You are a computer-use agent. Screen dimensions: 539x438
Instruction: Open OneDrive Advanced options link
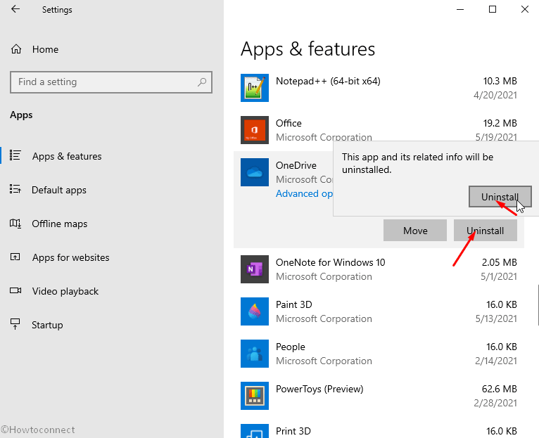(304, 194)
